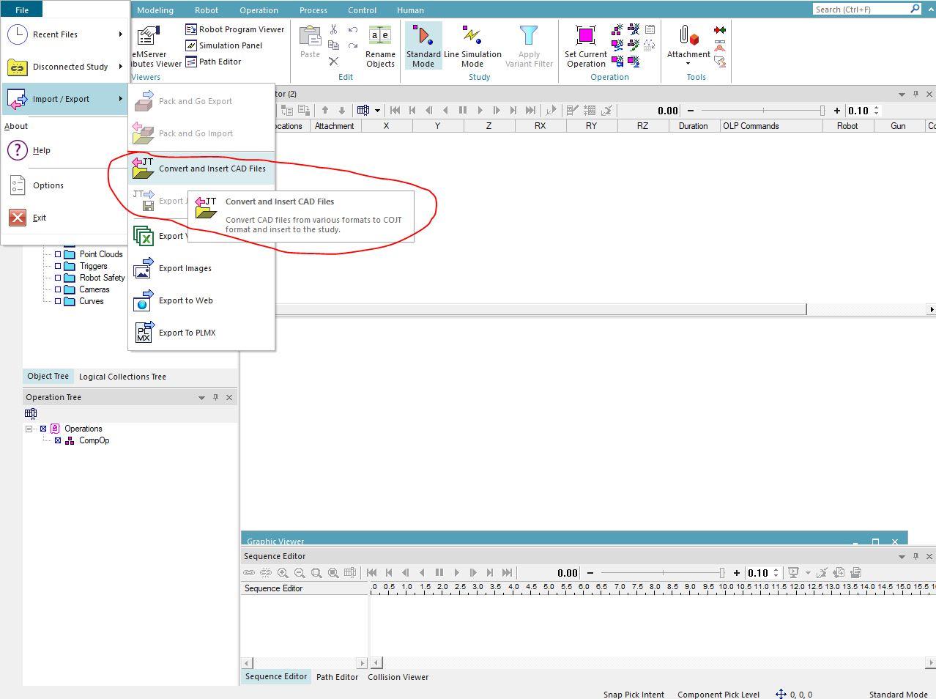Select the Export Images option
936x699 pixels.
pyautogui.click(x=185, y=268)
